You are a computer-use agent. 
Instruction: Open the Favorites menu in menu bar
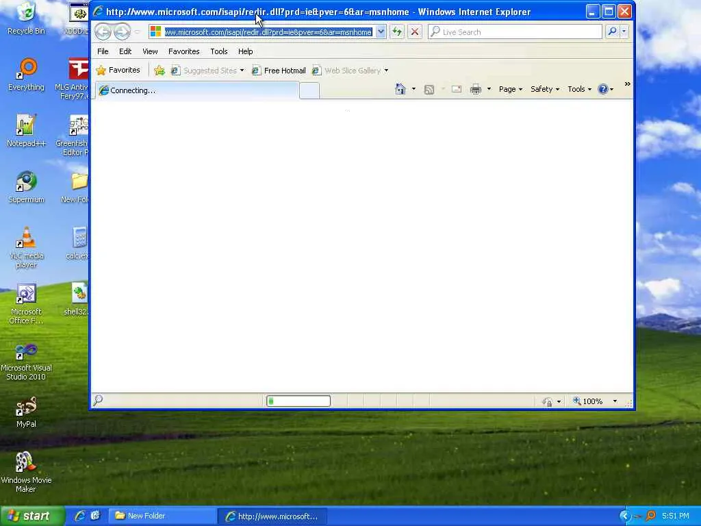183,51
